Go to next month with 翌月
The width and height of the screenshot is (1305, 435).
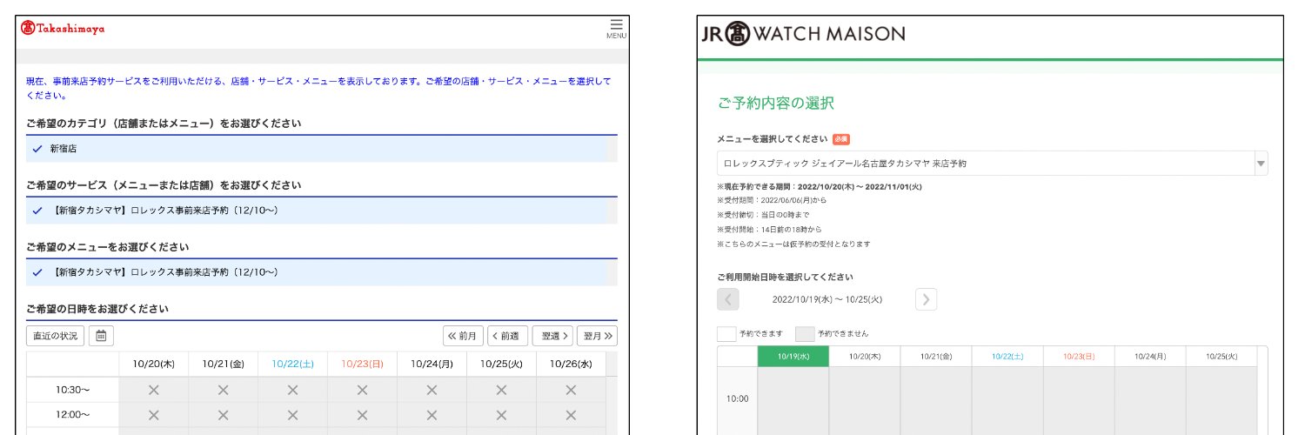tap(597, 336)
